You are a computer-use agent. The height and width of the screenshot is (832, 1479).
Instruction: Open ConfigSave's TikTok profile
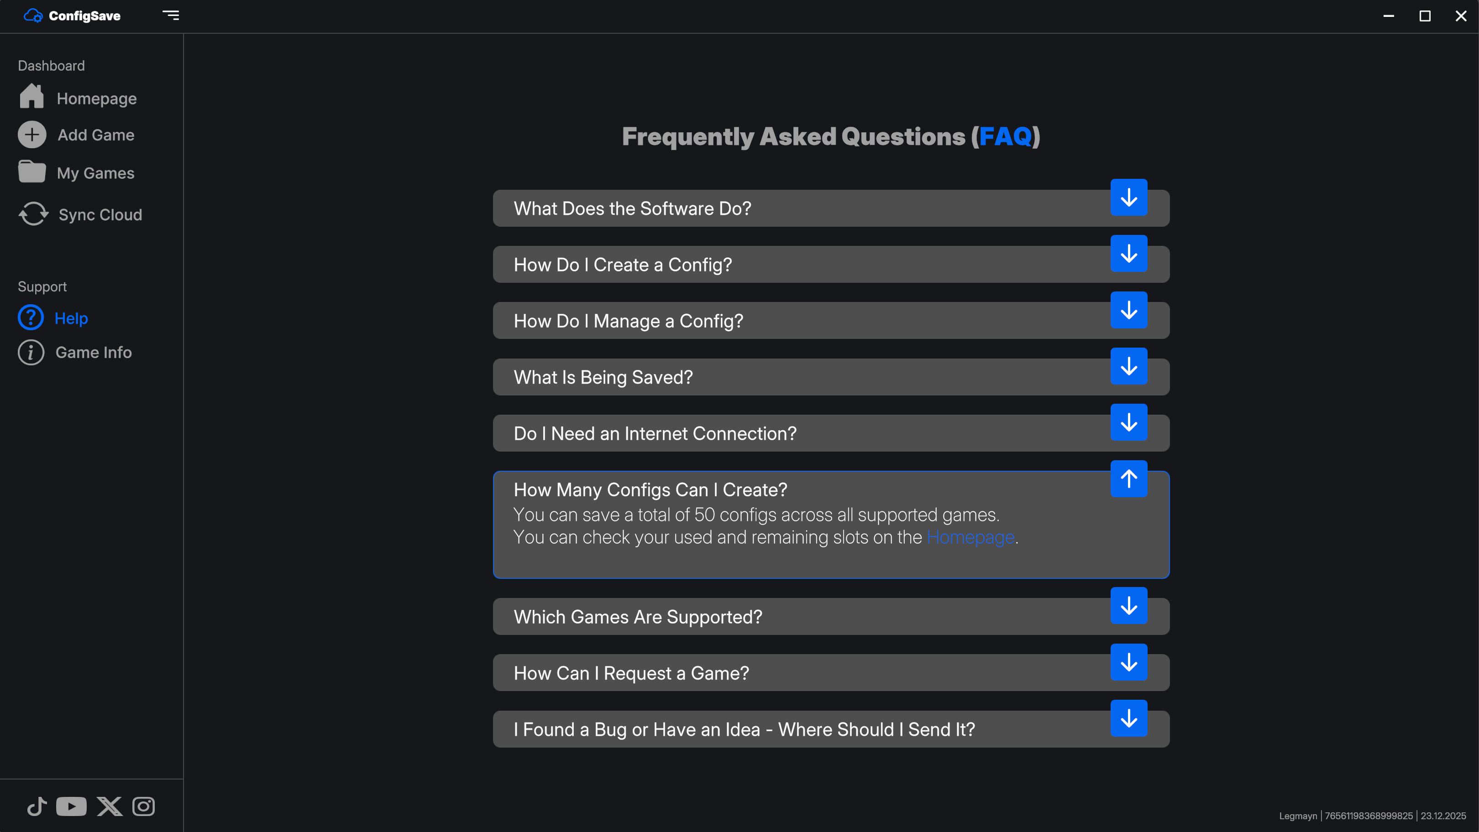pyautogui.click(x=36, y=806)
